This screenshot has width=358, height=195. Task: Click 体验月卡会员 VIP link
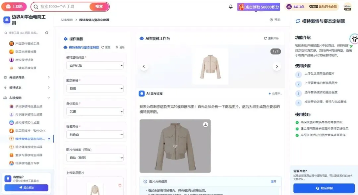coord(323,7)
